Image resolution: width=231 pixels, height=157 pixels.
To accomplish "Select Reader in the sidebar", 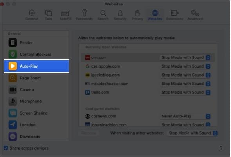I will (36, 42).
